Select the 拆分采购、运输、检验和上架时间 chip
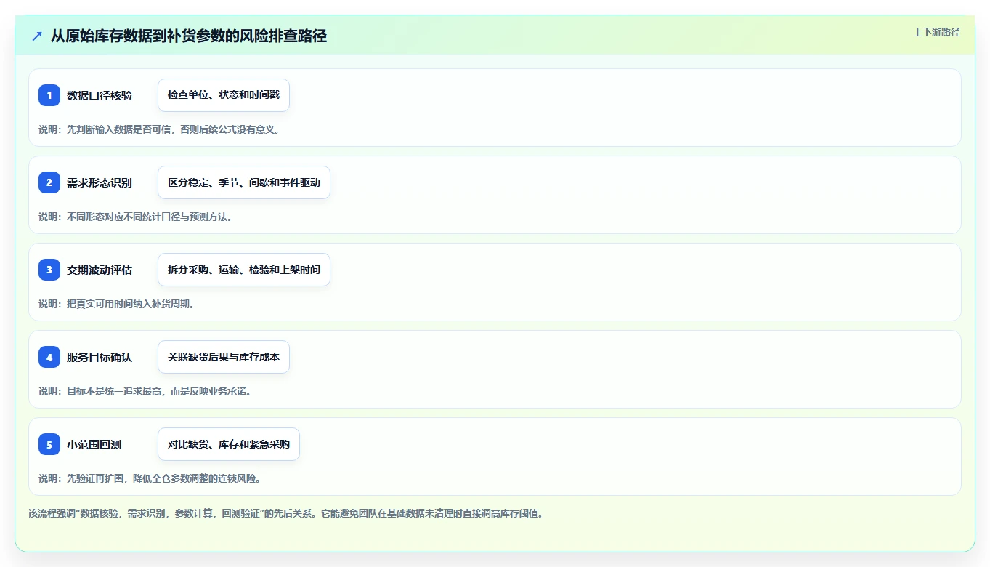990x567 pixels. [244, 270]
